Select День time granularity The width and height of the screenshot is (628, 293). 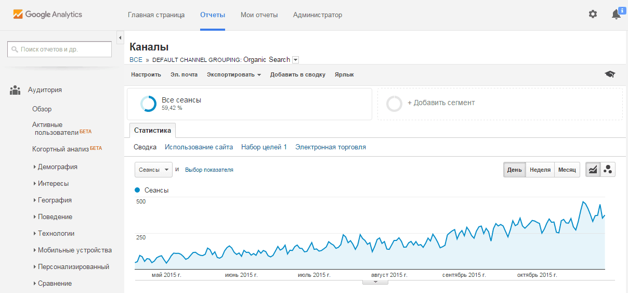tap(515, 170)
